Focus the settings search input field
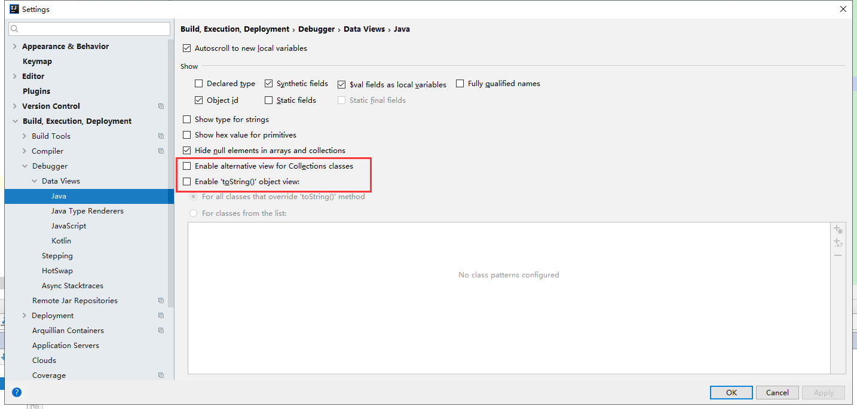 pyautogui.click(x=89, y=29)
